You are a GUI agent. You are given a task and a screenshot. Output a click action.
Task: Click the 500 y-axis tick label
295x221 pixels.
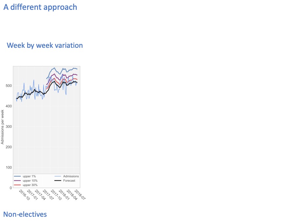[9, 86]
